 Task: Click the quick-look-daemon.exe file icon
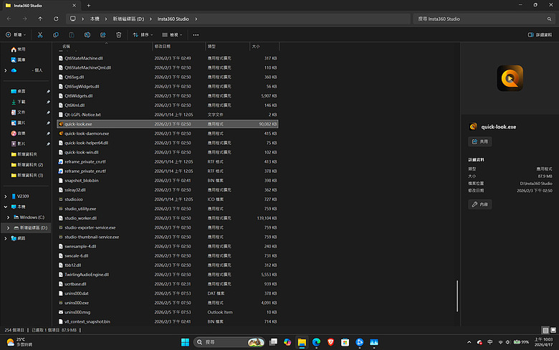pos(61,133)
